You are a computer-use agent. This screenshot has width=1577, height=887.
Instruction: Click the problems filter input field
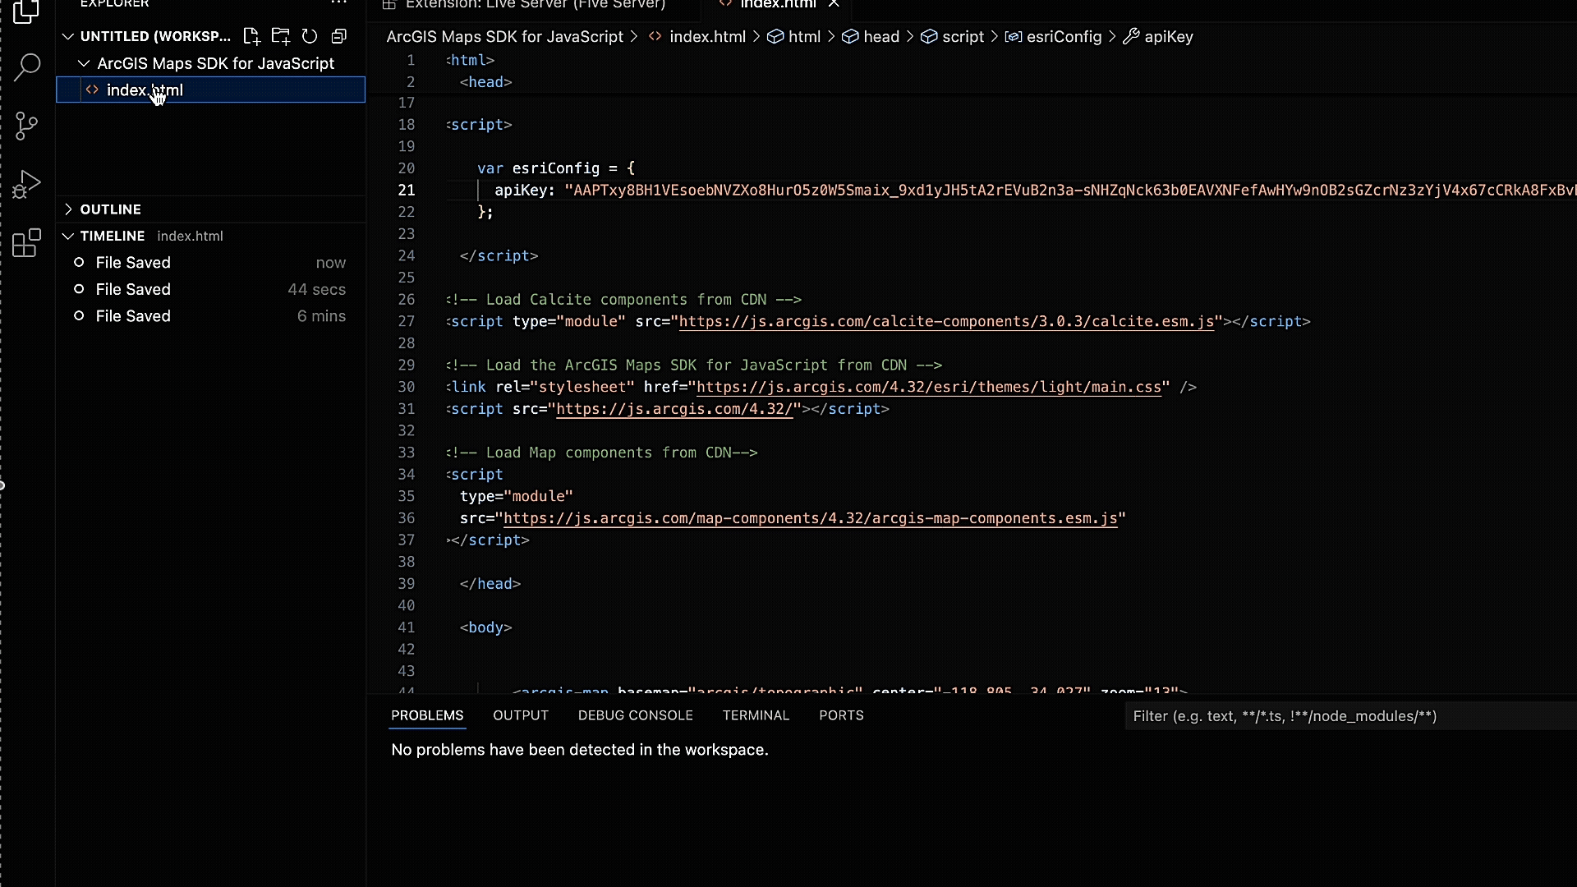[1347, 716]
